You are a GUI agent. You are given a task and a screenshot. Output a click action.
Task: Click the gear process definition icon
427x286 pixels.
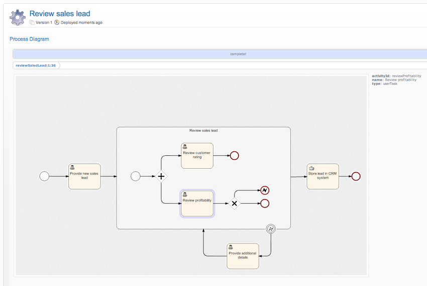pyautogui.click(x=18, y=18)
